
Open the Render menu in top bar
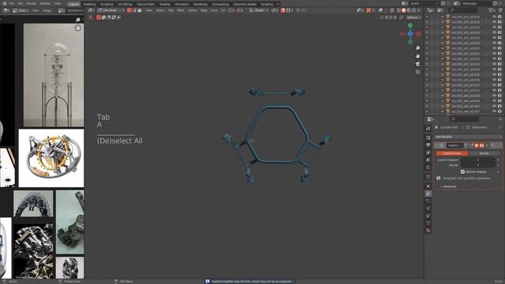[x=32, y=3]
